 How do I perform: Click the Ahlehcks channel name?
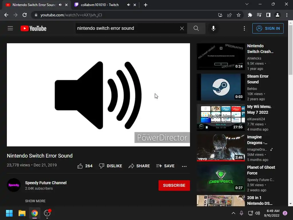tap(254, 58)
